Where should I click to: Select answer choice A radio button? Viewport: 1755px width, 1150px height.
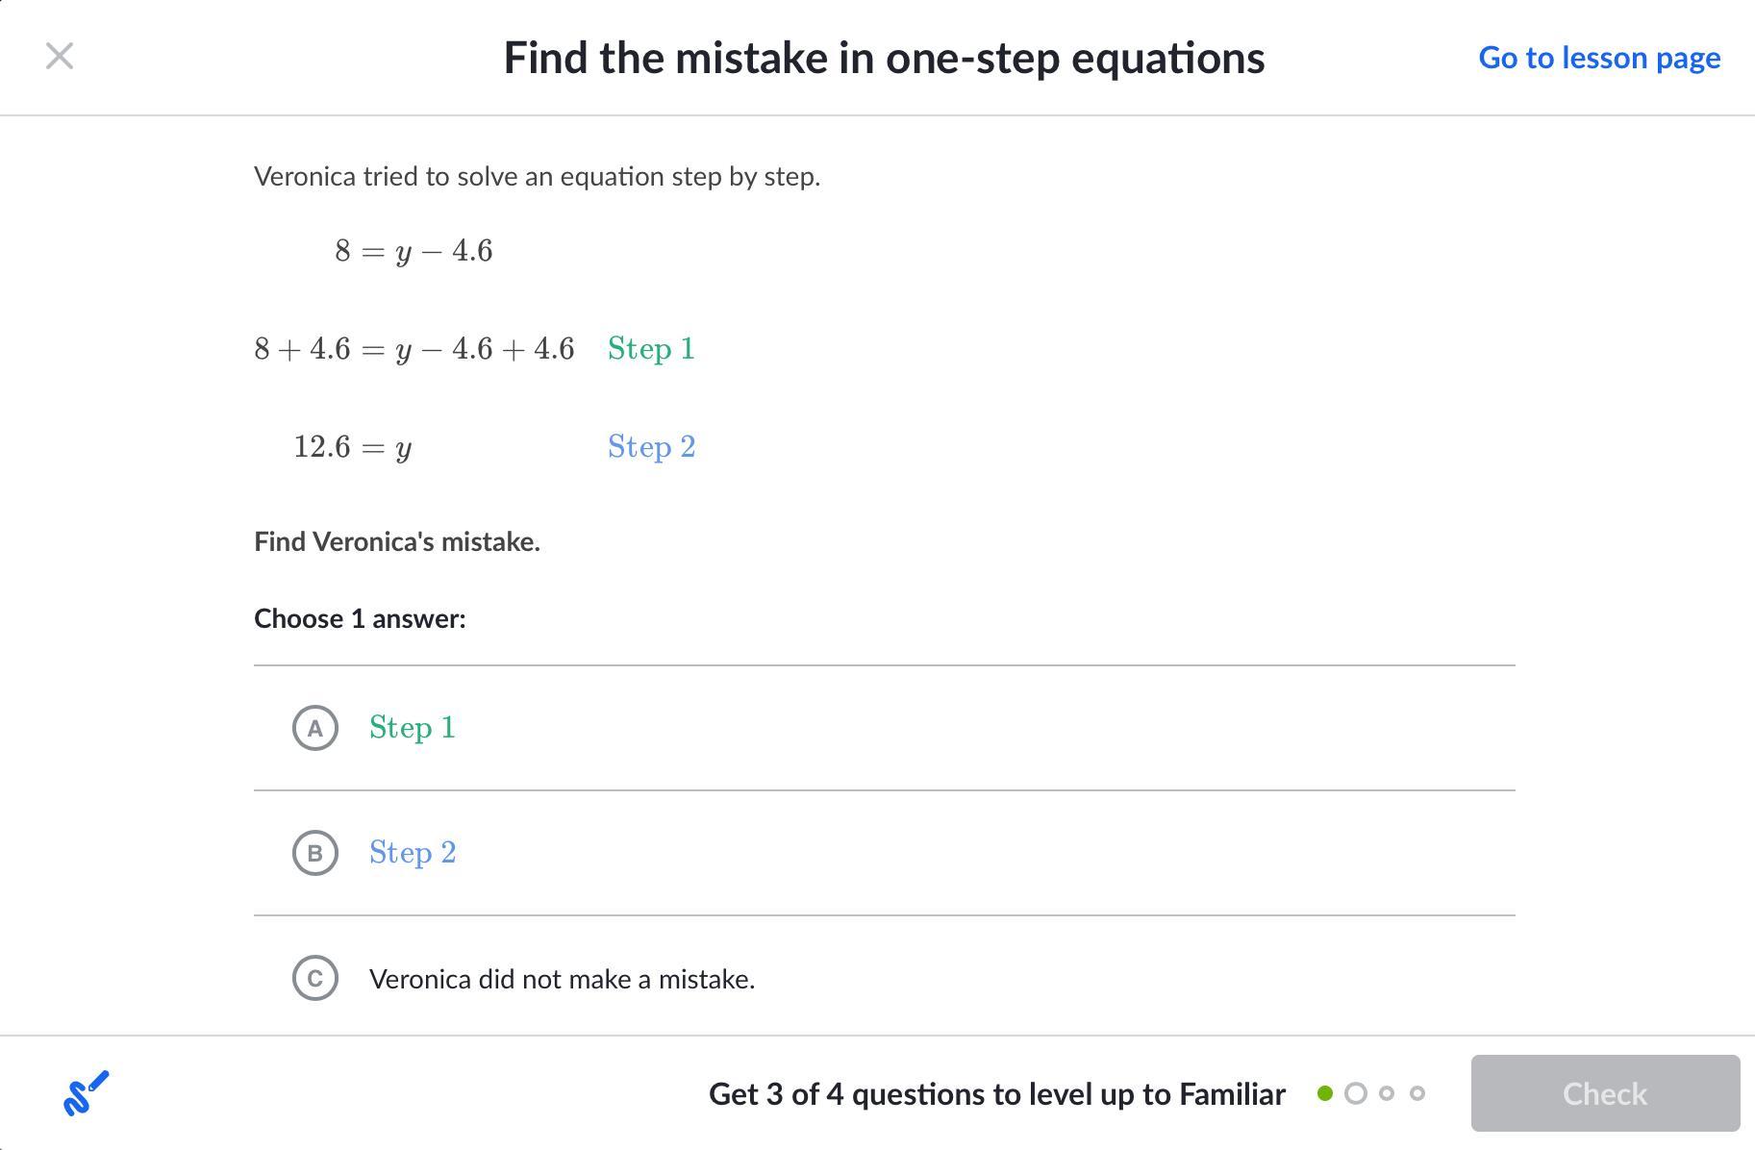[315, 728]
